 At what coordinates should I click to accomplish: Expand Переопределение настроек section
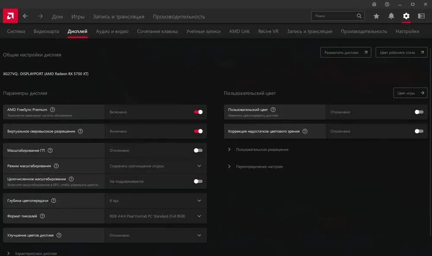tap(255, 167)
